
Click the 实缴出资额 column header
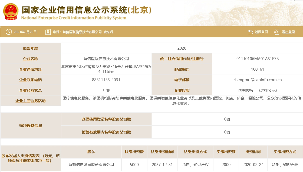coord(226,152)
